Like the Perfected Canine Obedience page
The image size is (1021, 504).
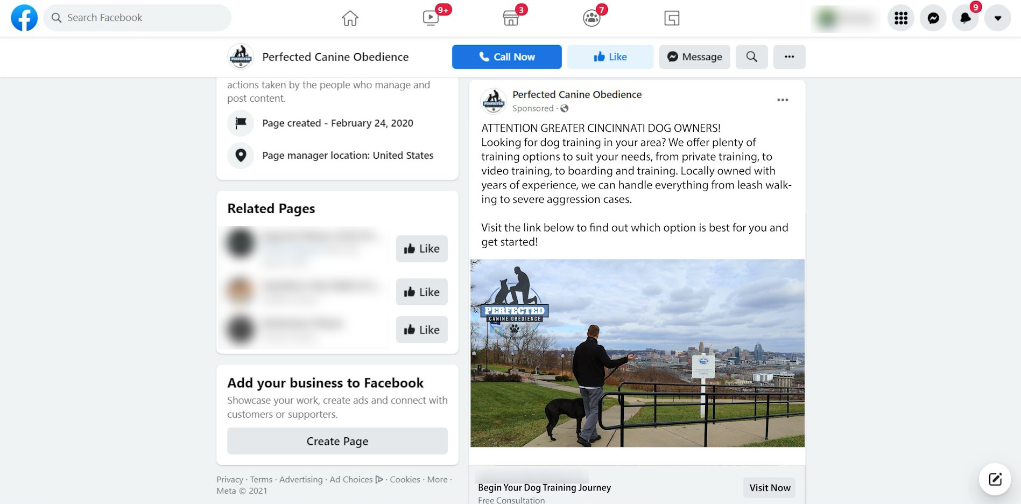click(610, 57)
